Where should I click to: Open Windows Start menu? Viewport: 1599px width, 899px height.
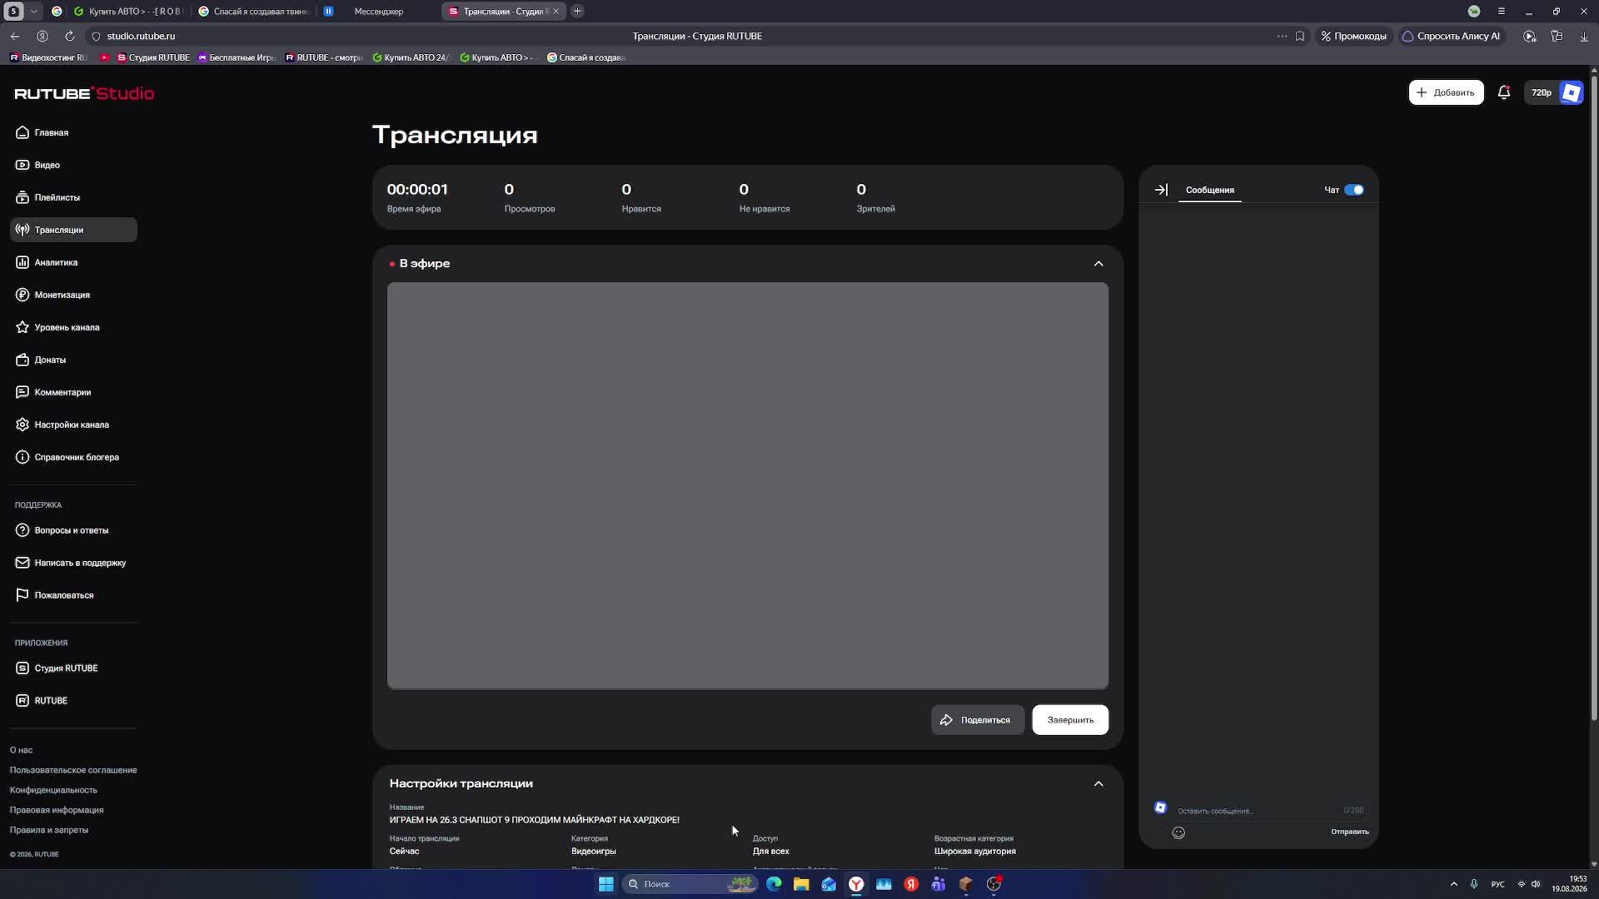(606, 884)
